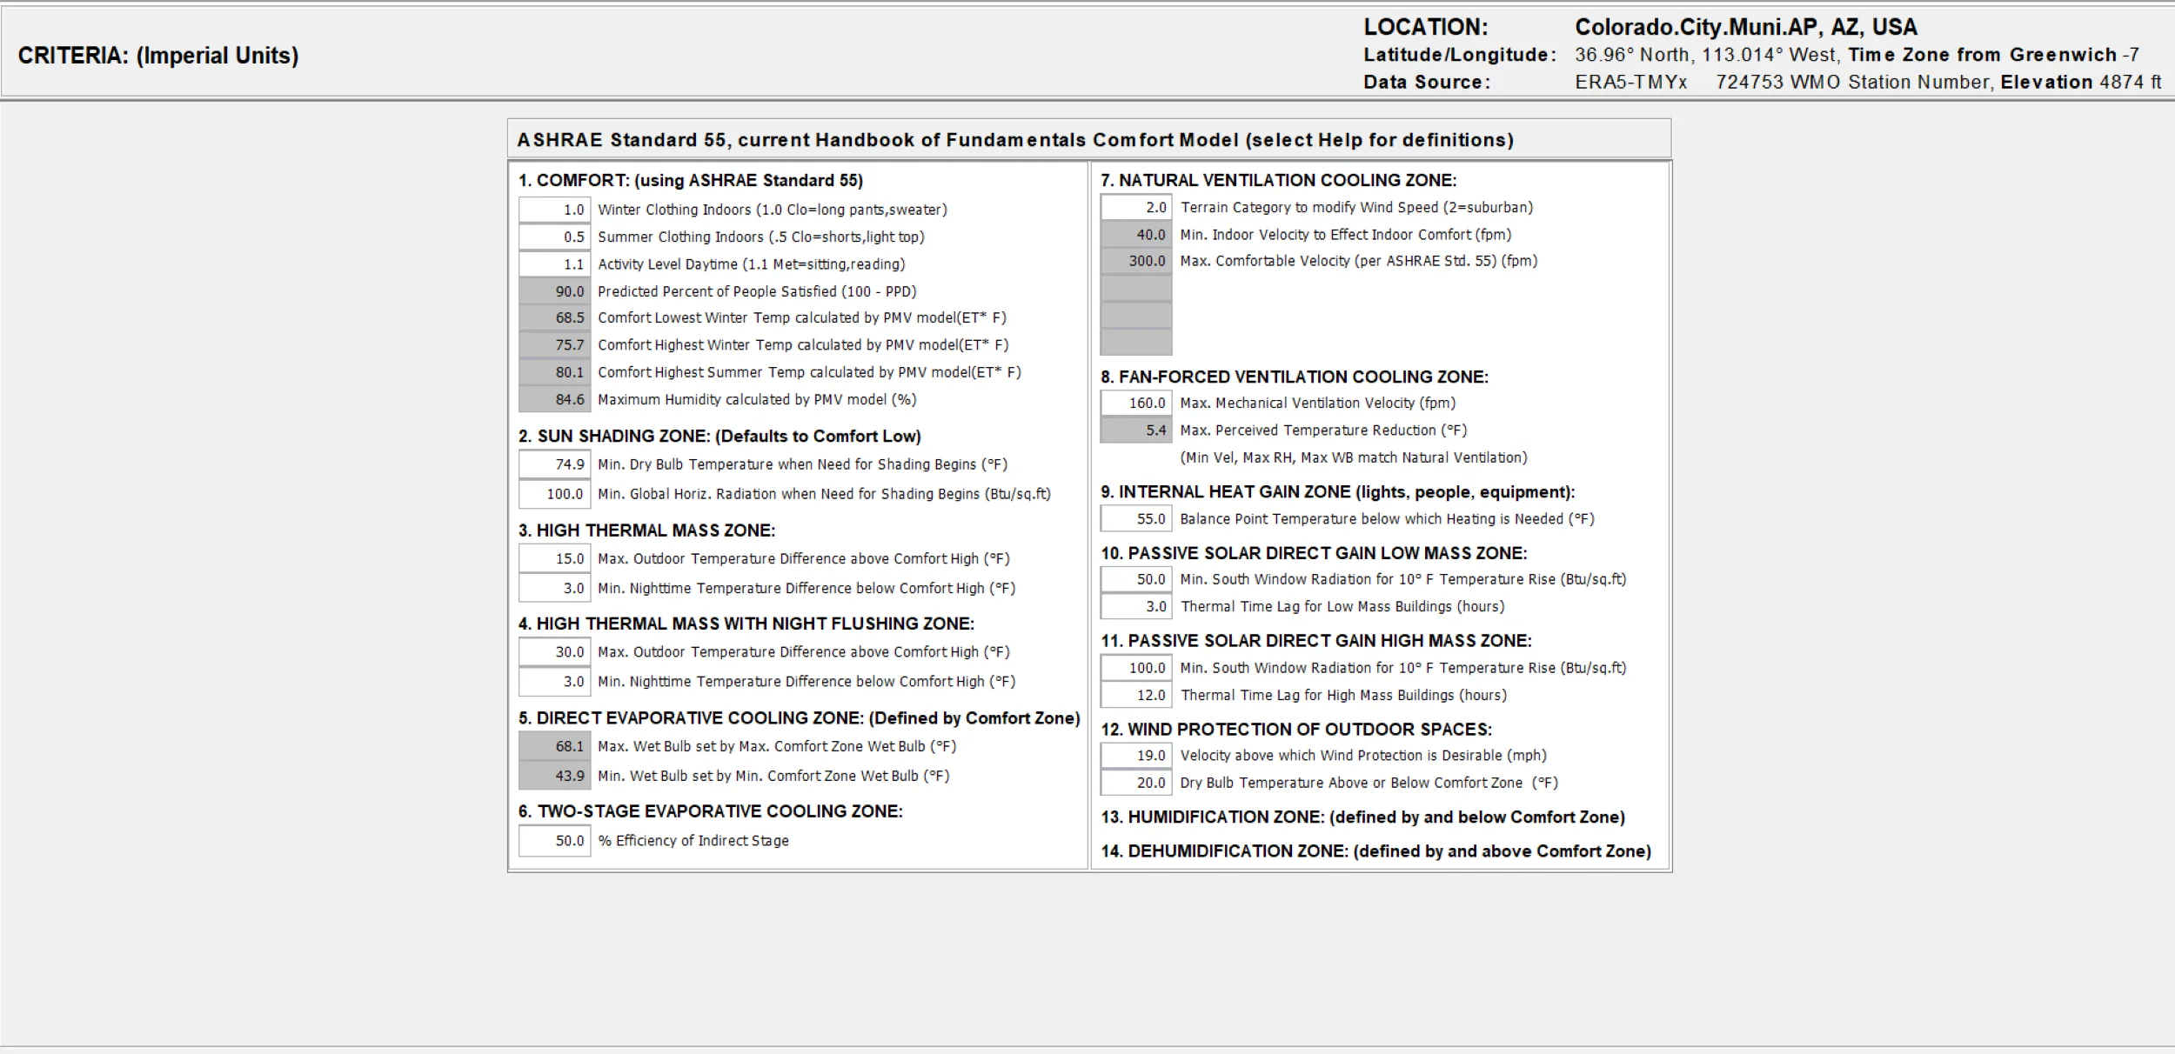
Task: Click the '2. SUN SHADING ZONE' heading
Action: [719, 437]
